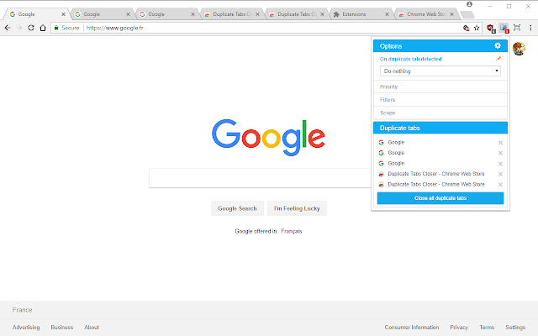
Task: Click the Google account avatar
Action: pyautogui.click(x=519, y=49)
